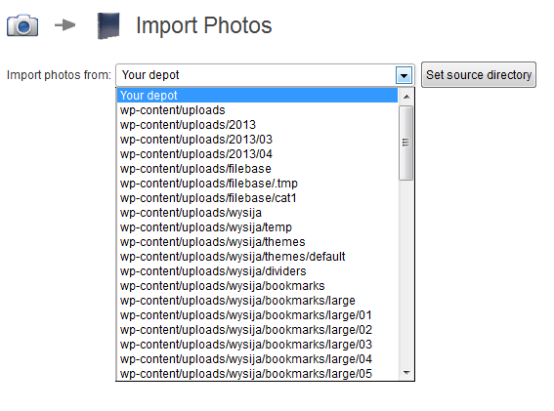Viewport: 554px width, 411px height.
Task: Pick wp-content/uploads/wysija/dividers directory
Action: click(257, 271)
